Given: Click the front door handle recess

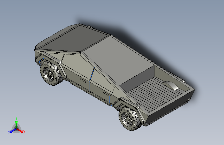Looking at the screenshot, I should pyautogui.click(x=83, y=80).
